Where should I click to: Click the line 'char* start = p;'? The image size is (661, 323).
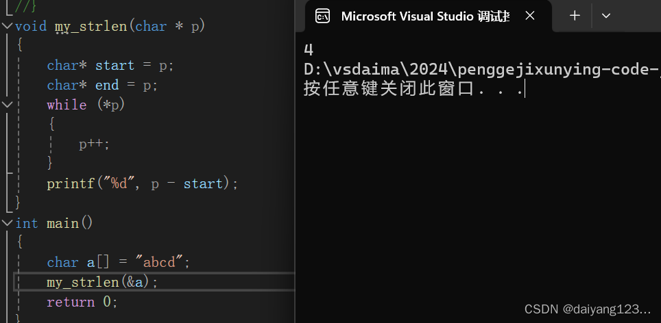tap(110, 66)
